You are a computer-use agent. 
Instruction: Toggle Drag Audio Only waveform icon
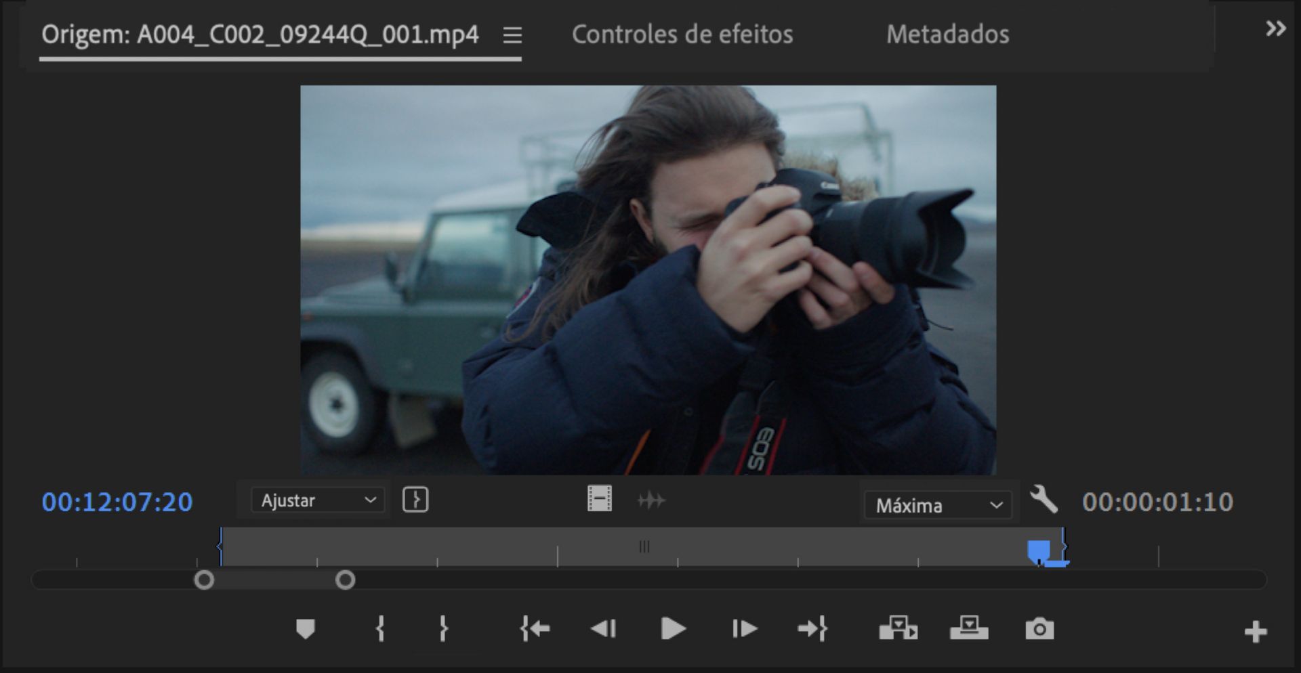coord(652,500)
